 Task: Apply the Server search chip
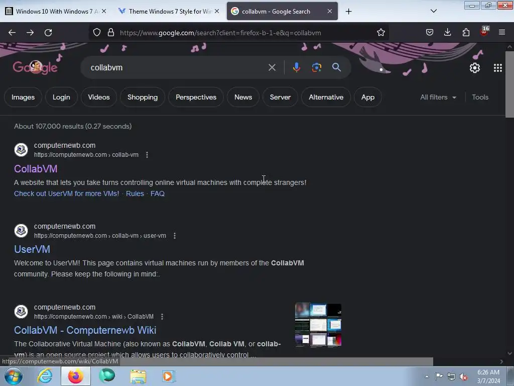tap(280, 97)
